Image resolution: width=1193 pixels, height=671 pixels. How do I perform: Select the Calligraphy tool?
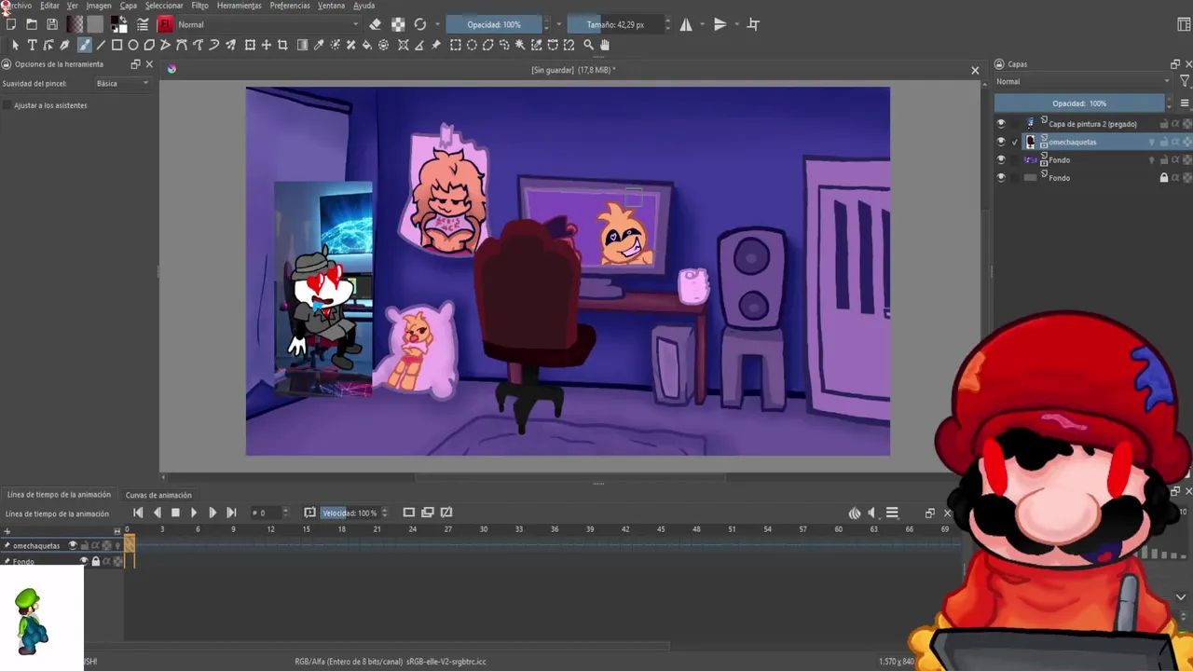(64, 45)
